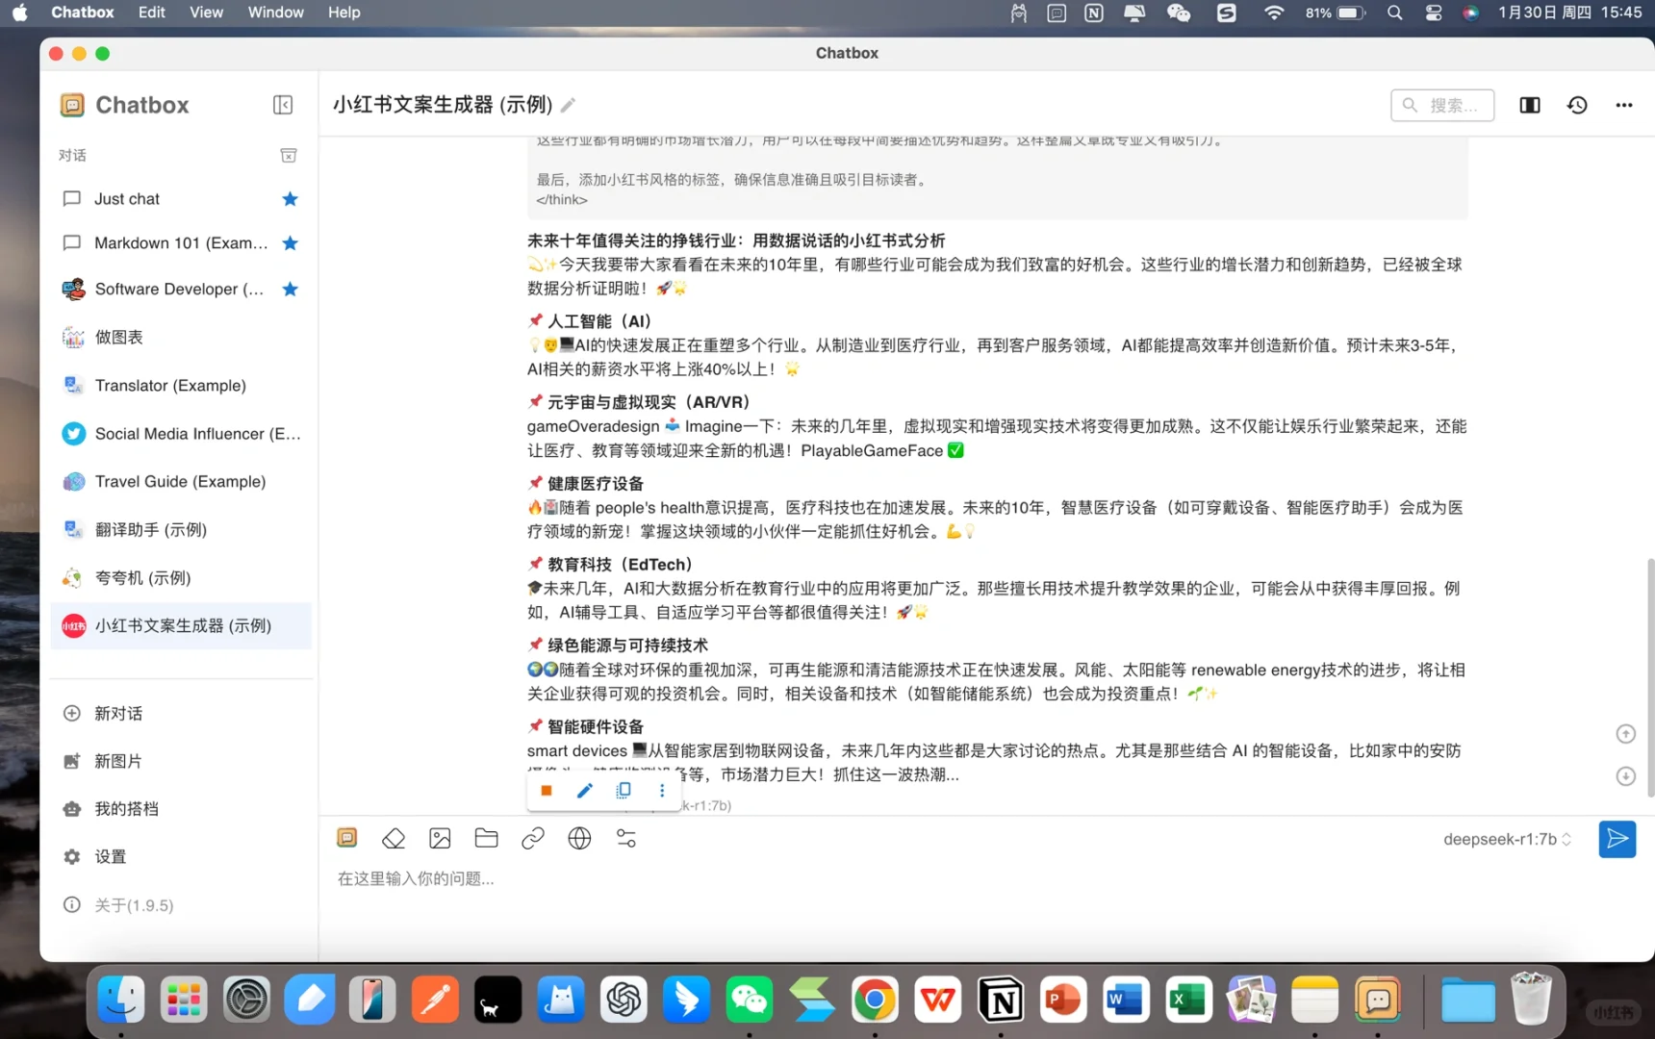Open message settings sliders icon
Screen dimensions: 1655x1039
point(625,838)
